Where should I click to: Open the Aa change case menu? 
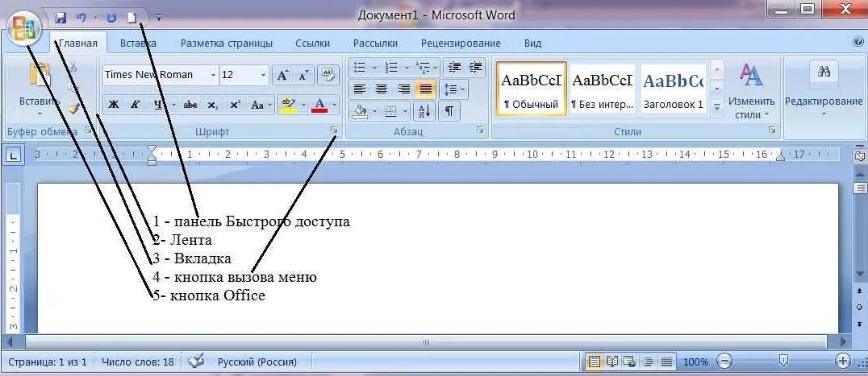tap(261, 105)
